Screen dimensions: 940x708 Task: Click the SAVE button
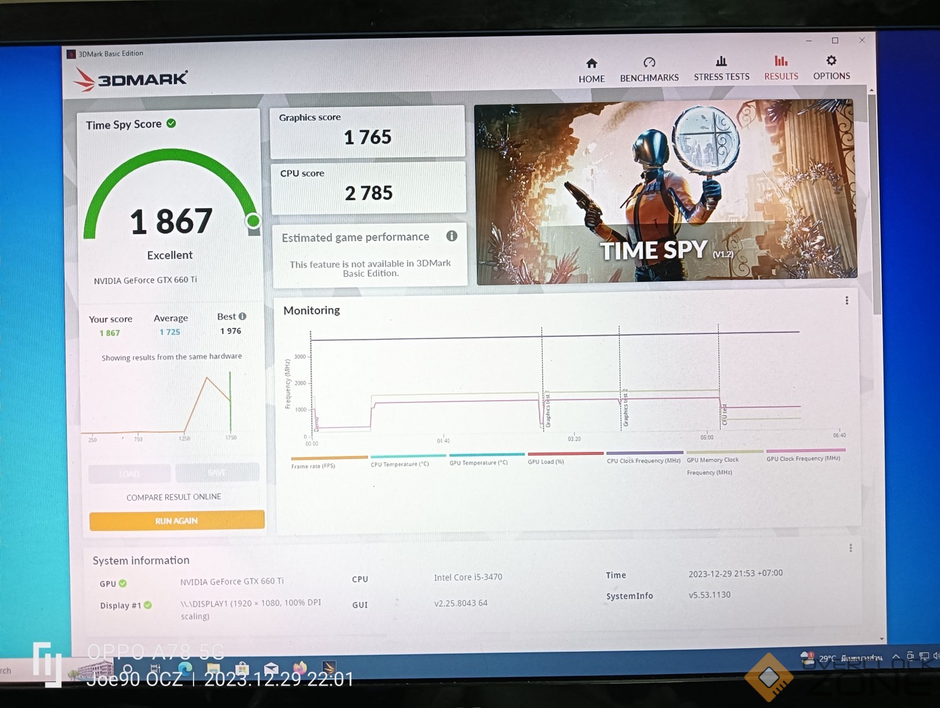(217, 472)
